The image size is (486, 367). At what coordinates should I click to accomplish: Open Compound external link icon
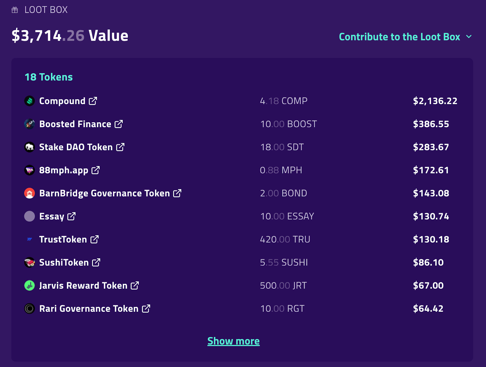pos(93,101)
